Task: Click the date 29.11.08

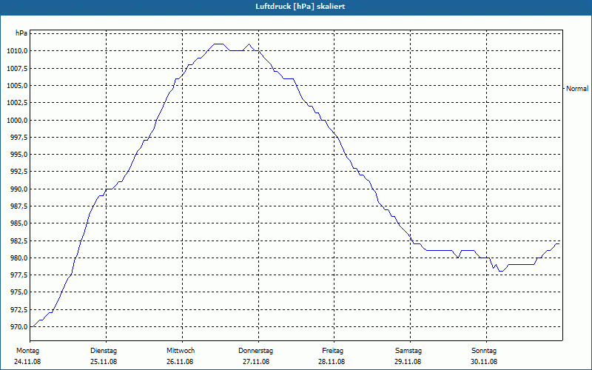Action: [x=408, y=362]
